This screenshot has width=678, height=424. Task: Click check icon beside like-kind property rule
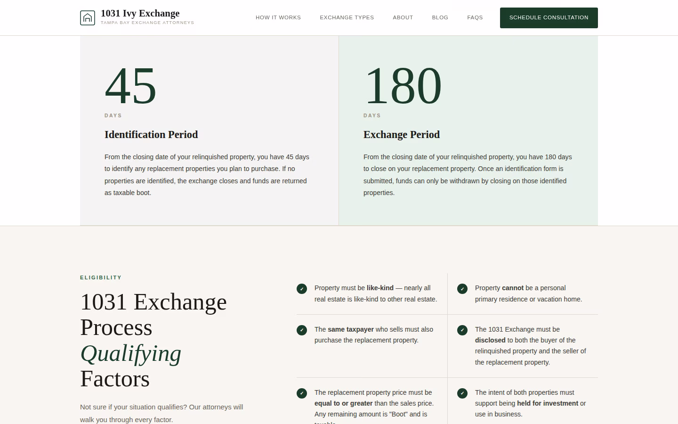coord(302,289)
